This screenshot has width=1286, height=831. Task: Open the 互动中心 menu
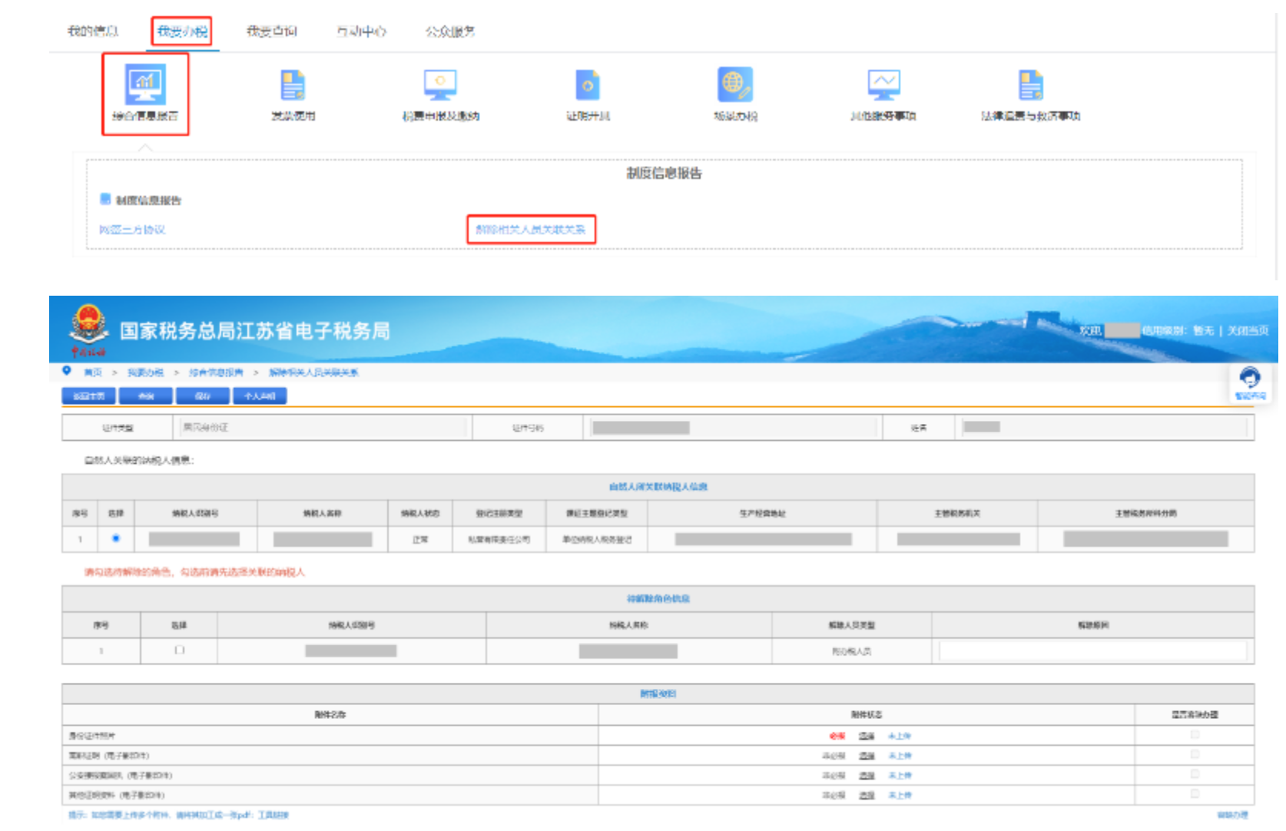pos(361,31)
